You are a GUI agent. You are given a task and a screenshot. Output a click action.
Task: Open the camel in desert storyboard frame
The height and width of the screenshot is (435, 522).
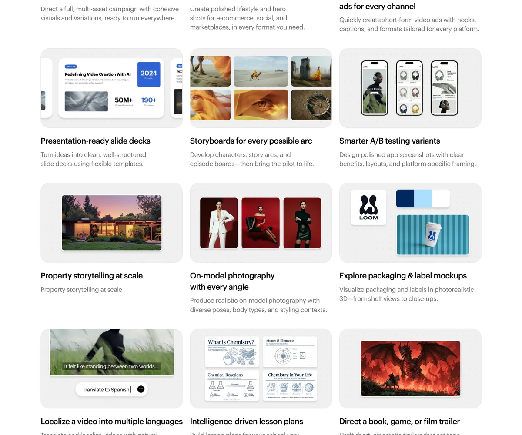coord(261,71)
